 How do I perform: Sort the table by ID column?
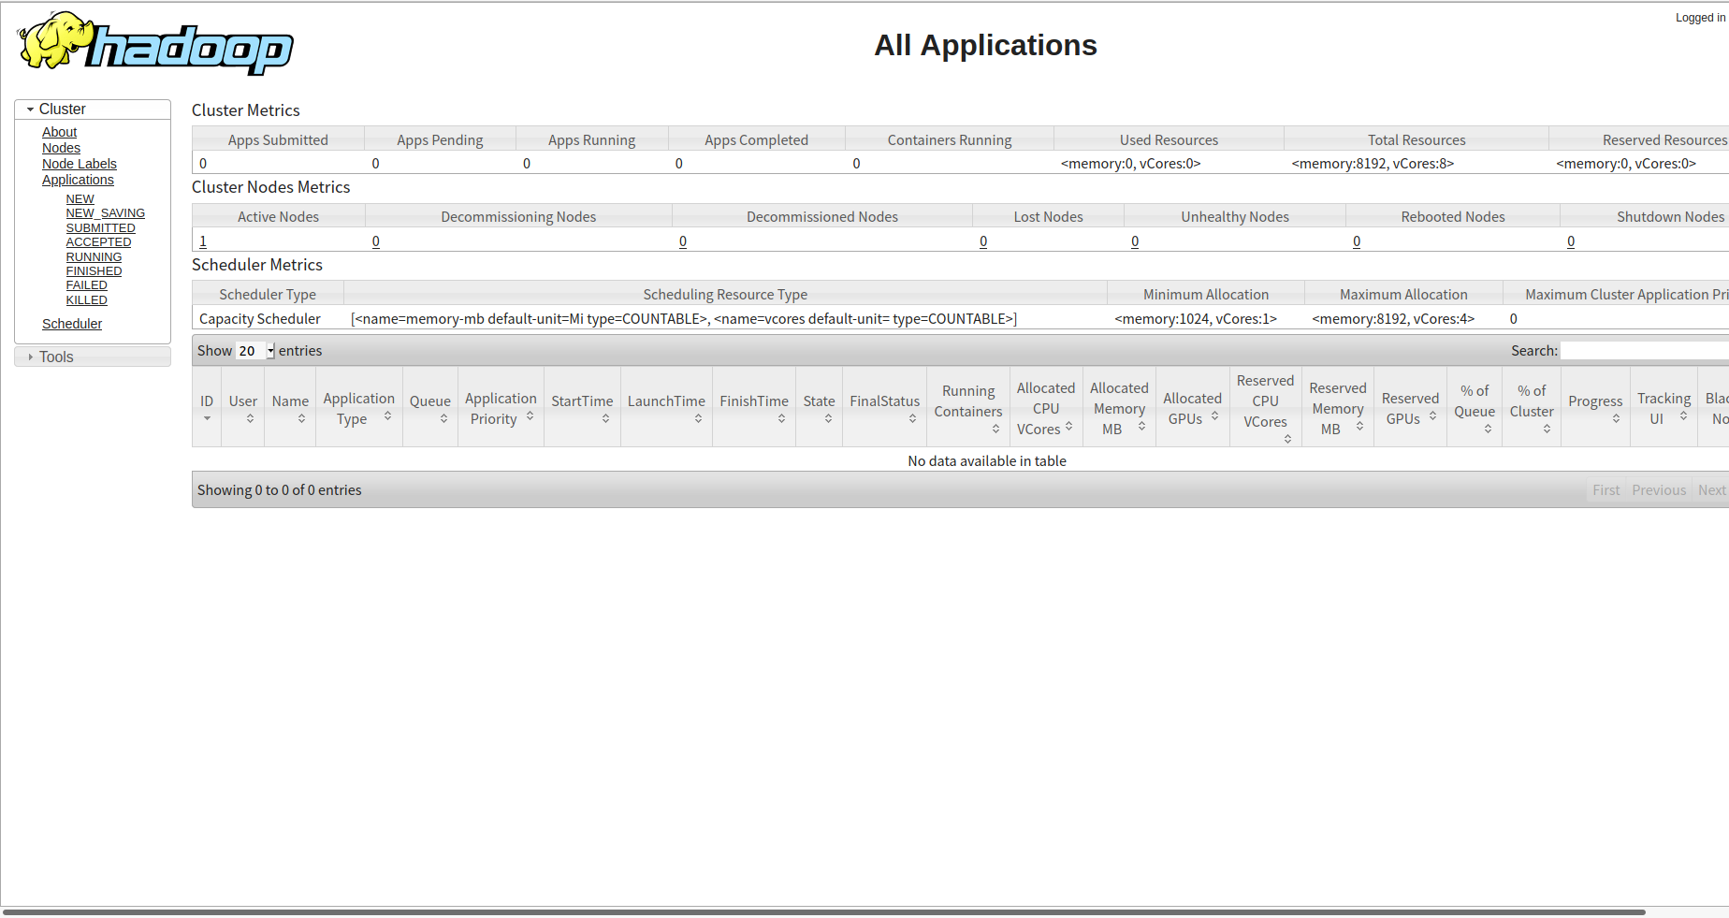coord(207,406)
